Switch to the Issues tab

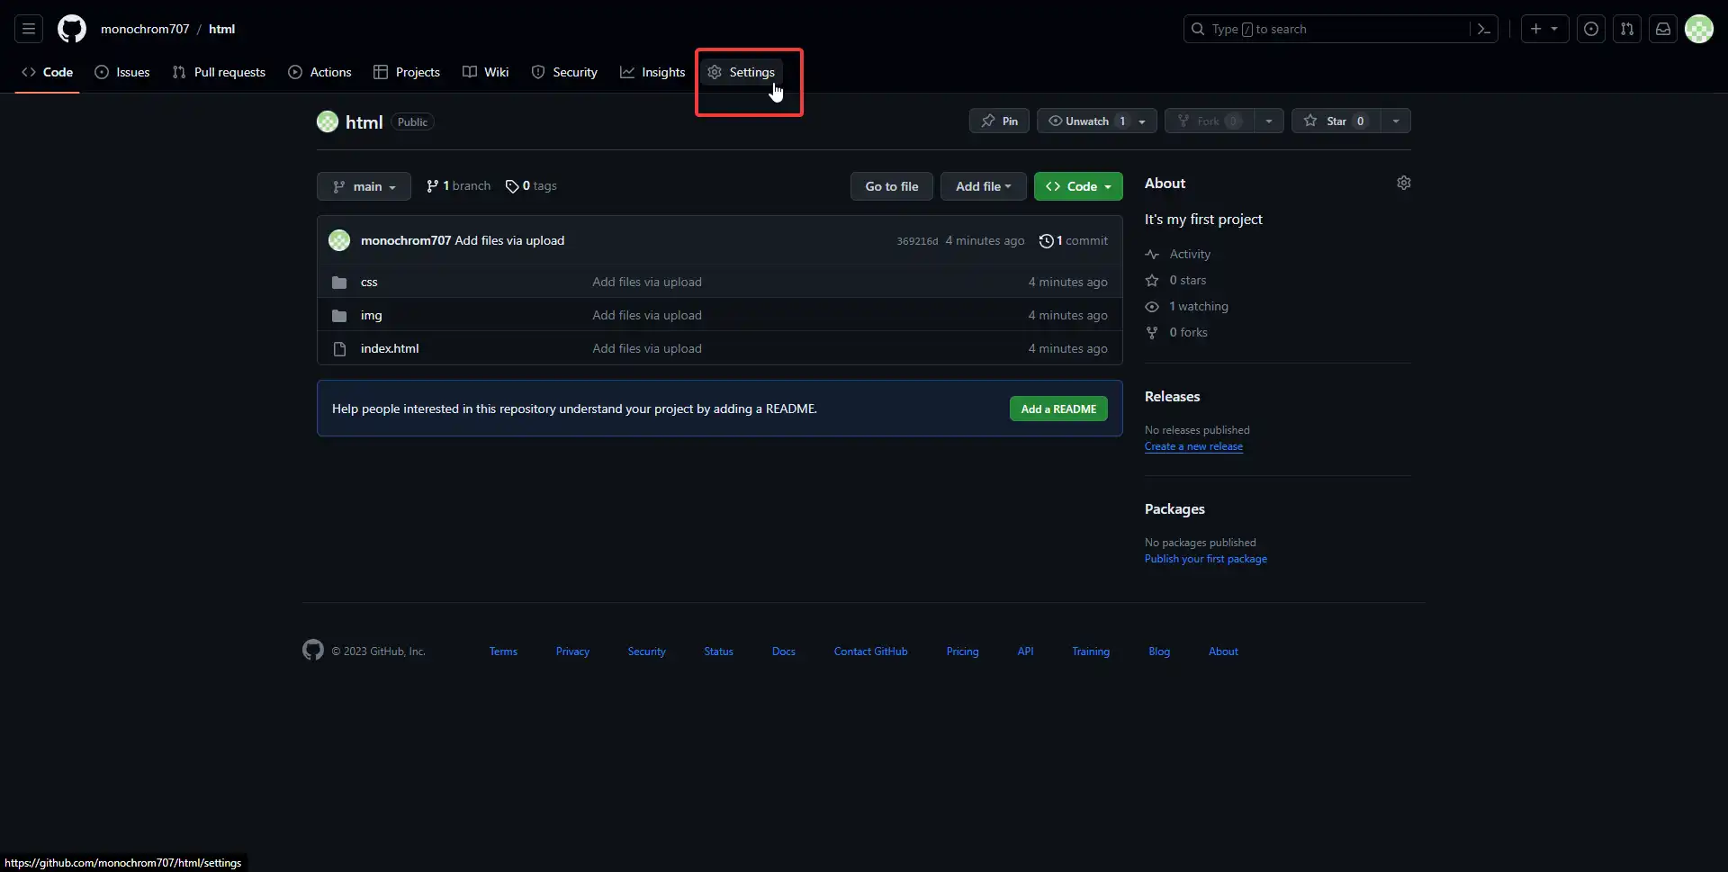pyautogui.click(x=122, y=72)
